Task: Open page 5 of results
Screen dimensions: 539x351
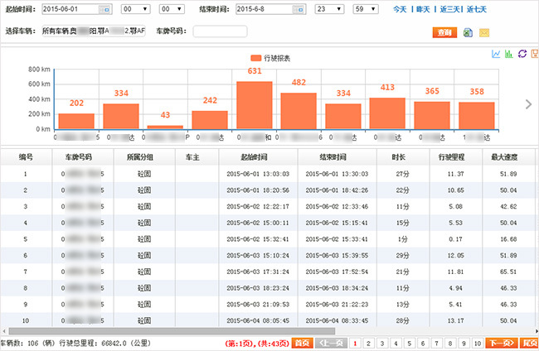Action: (410, 344)
